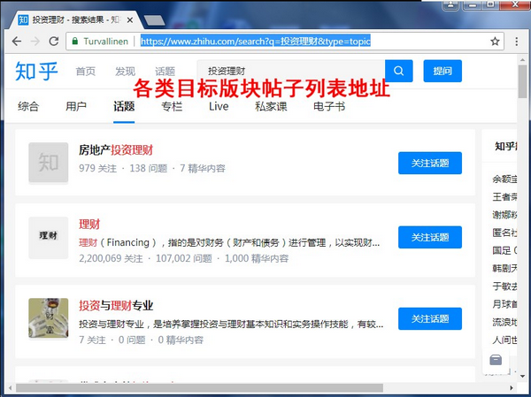Click the vertical scroll down arrow
This screenshot has height=397, width=531.
click(522, 376)
